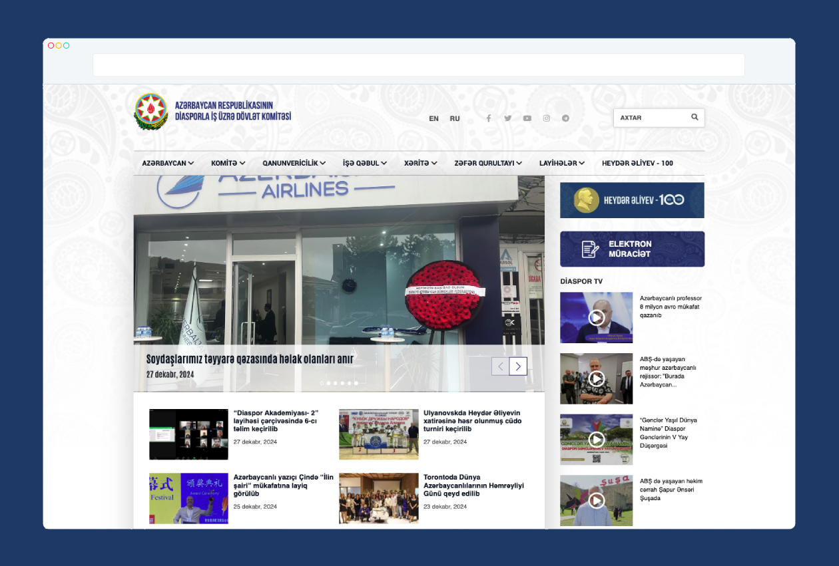Viewport: 839px width, 566px height.
Task: Open the Twitter icon in header
Action: (507, 118)
